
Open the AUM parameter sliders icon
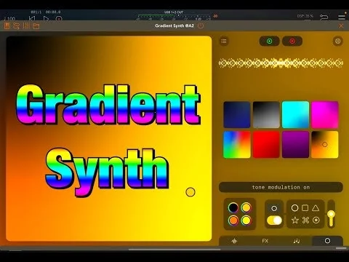tap(26, 25)
